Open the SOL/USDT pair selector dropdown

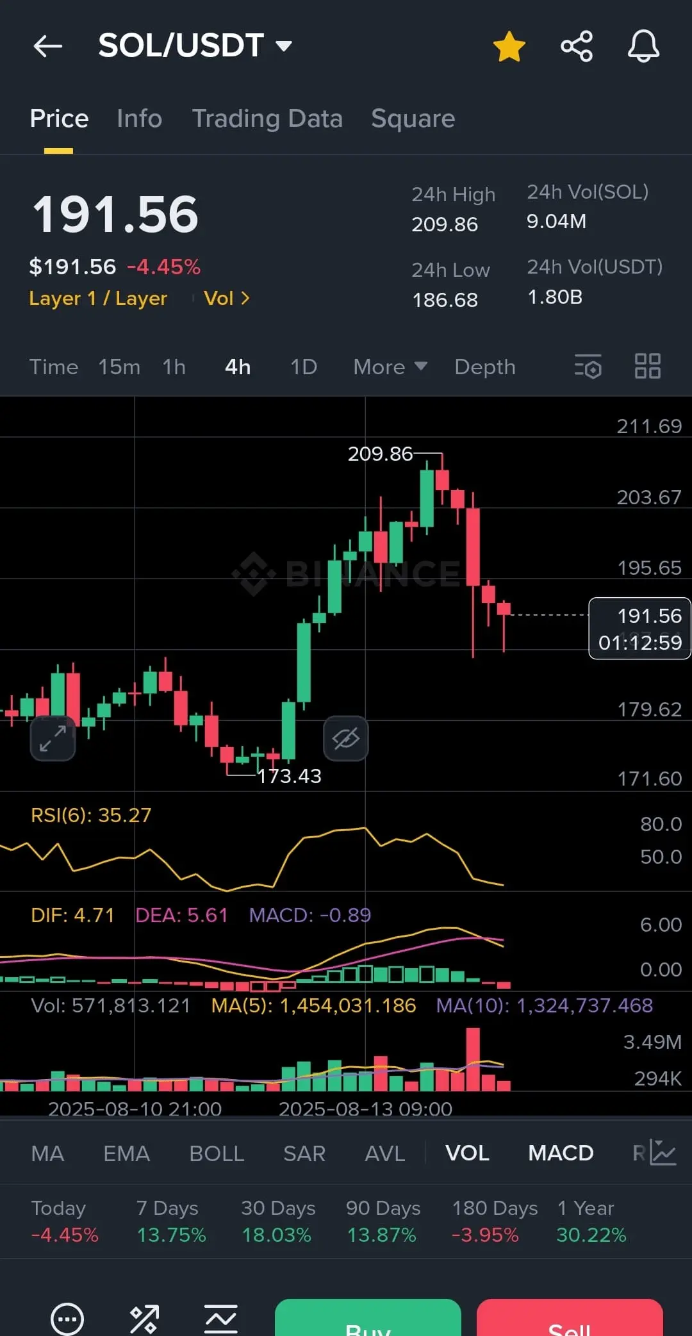(195, 45)
